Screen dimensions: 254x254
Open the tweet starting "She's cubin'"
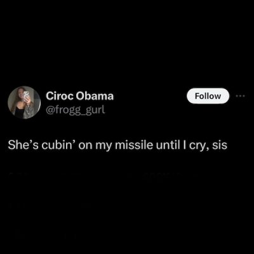click(117, 145)
